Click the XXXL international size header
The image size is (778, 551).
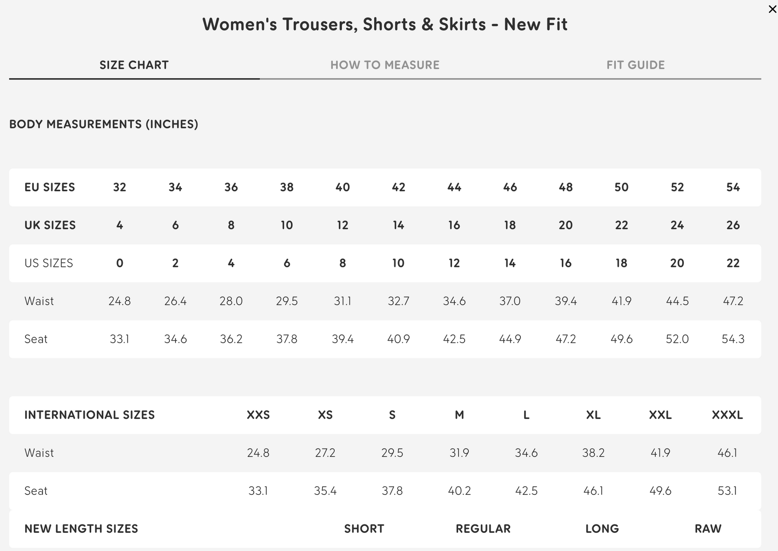point(727,415)
